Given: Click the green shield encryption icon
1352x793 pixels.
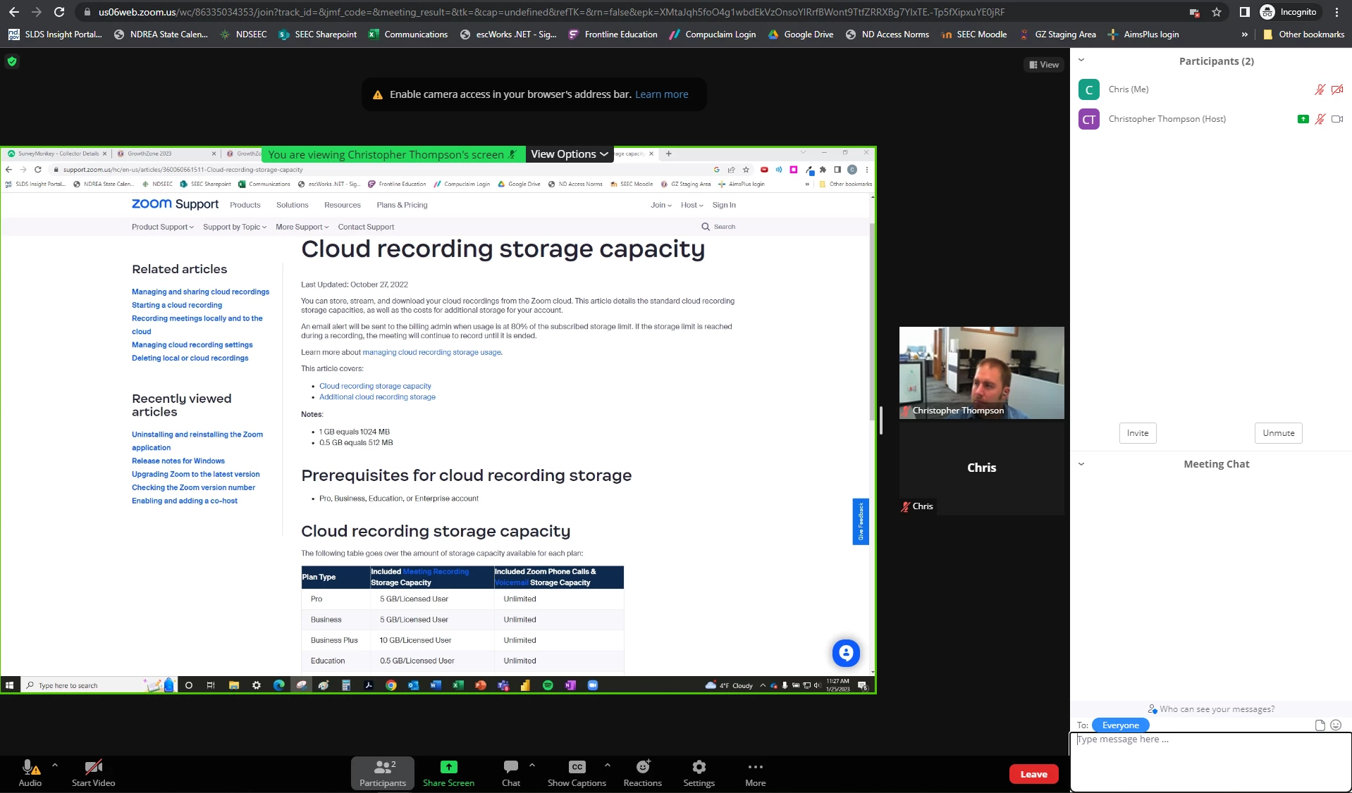Looking at the screenshot, I should pos(11,61).
